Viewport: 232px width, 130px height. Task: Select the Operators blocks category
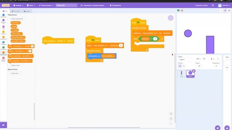(3, 48)
